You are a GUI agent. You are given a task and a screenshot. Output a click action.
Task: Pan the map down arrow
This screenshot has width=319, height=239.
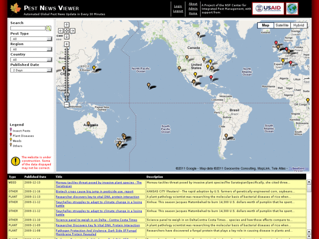[67, 36]
